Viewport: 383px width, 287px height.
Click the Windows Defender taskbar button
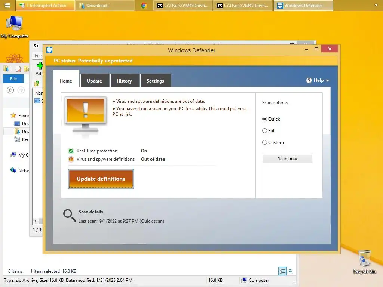(x=303, y=5)
